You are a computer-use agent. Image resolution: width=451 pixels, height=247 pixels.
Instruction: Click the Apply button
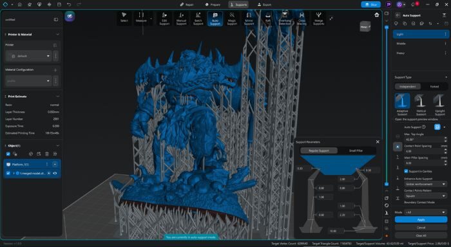coord(421,220)
